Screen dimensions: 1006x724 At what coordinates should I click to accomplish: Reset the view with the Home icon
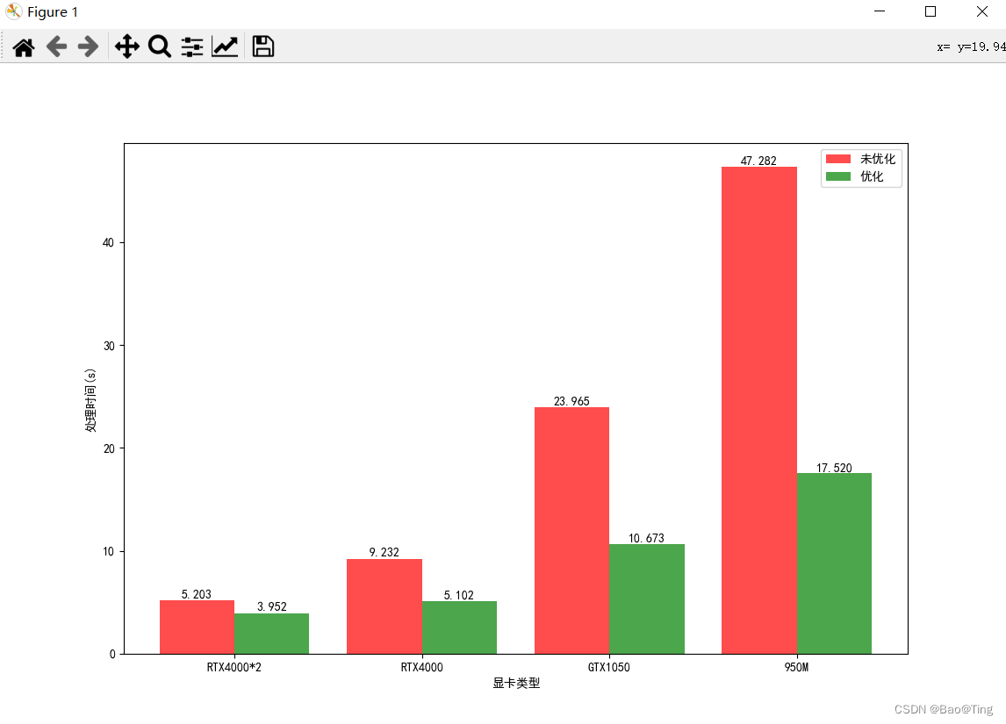(24, 47)
